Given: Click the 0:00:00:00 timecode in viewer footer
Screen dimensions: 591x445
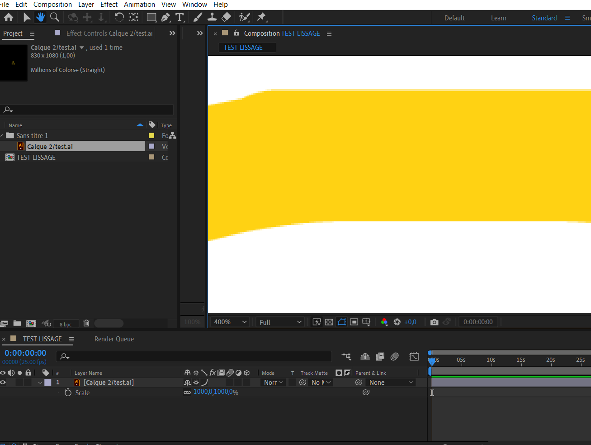Looking at the screenshot, I should click(x=478, y=322).
